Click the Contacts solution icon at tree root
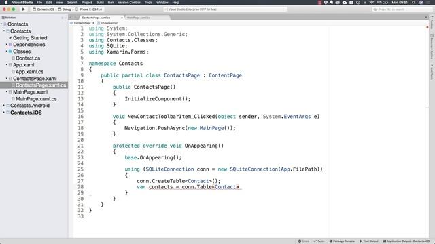Image resolution: width=435 pixels, height=244 pixels. click(x=5, y=24)
